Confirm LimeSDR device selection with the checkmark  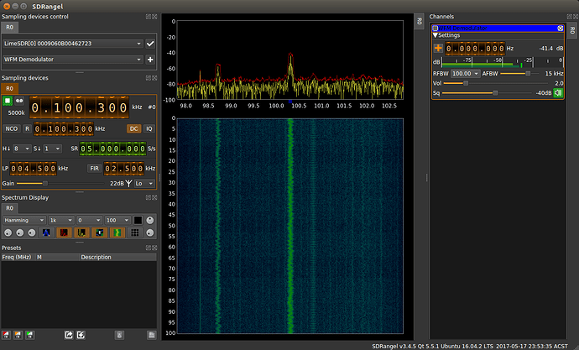[x=150, y=43]
